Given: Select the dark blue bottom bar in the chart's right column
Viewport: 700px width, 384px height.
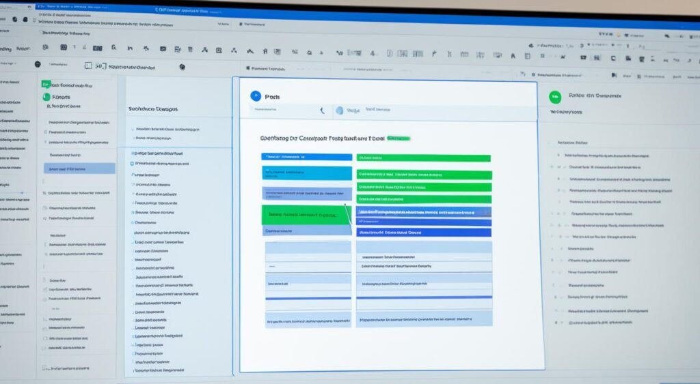Looking at the screenshot, I should coord(424,233).
